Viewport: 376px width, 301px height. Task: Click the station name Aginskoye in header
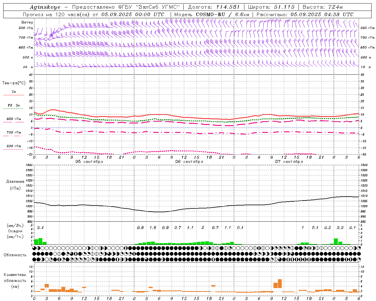45,7
